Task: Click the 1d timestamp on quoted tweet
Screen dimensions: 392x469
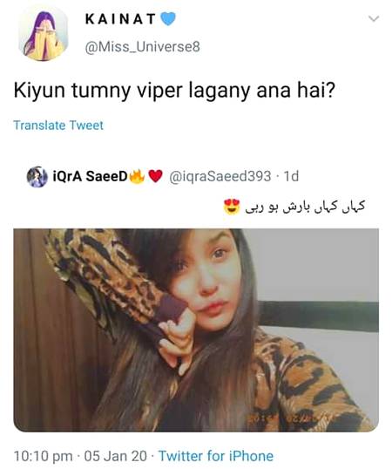Action: click(x=291, y=176)
